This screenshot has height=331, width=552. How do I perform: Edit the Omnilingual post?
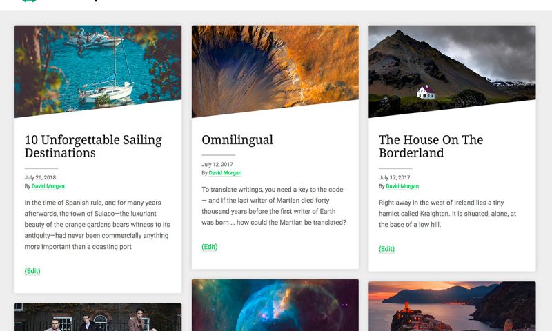coord(210,247)
